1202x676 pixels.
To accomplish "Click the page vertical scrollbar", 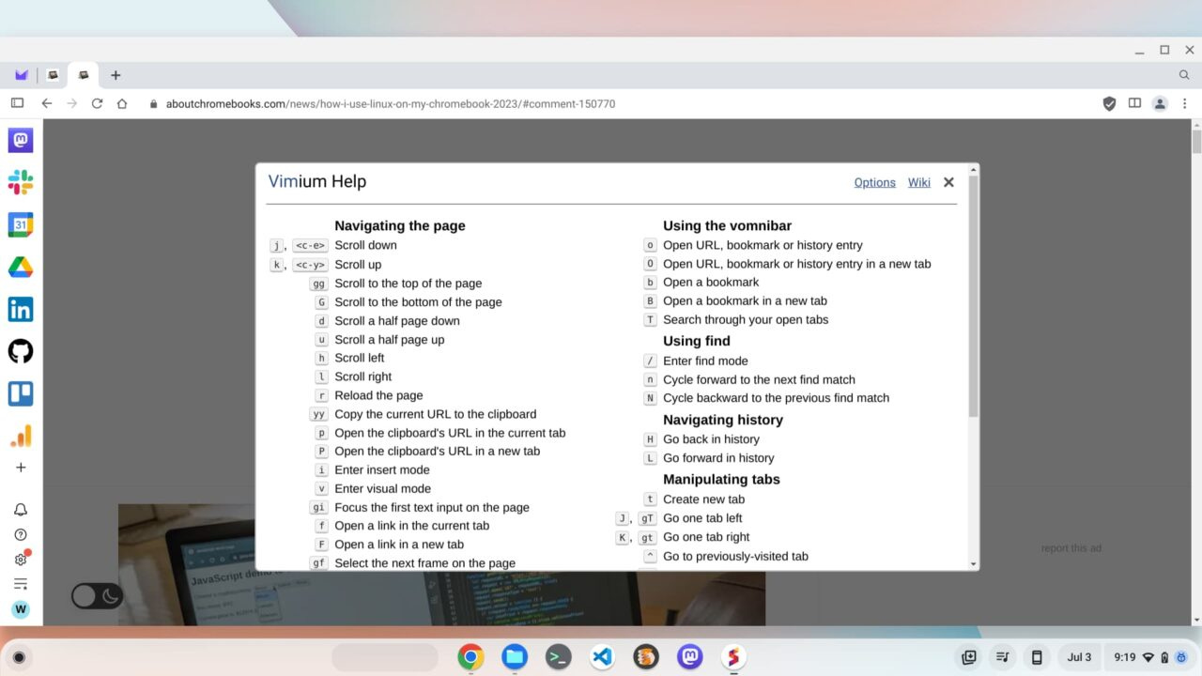I will (1196, 141).
